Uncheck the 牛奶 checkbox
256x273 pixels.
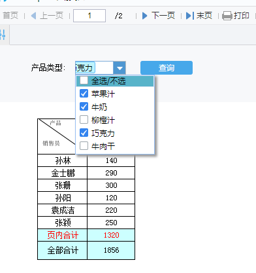coord(84,107)
